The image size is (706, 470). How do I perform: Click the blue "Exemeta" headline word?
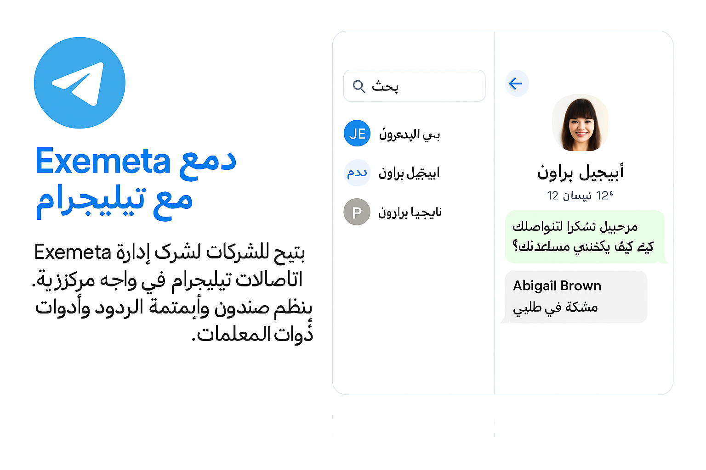pos(103,162)
